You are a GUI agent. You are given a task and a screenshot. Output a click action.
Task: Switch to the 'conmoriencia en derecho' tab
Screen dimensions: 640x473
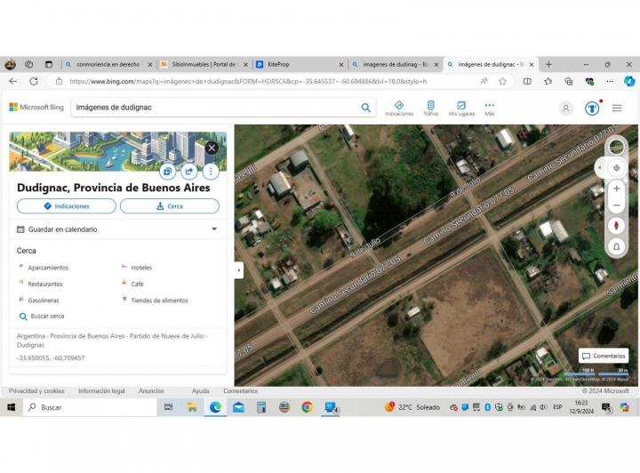coord(108,65)
